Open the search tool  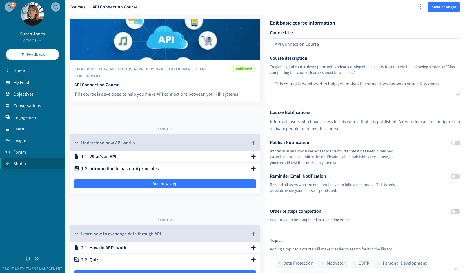coord(55,7)
